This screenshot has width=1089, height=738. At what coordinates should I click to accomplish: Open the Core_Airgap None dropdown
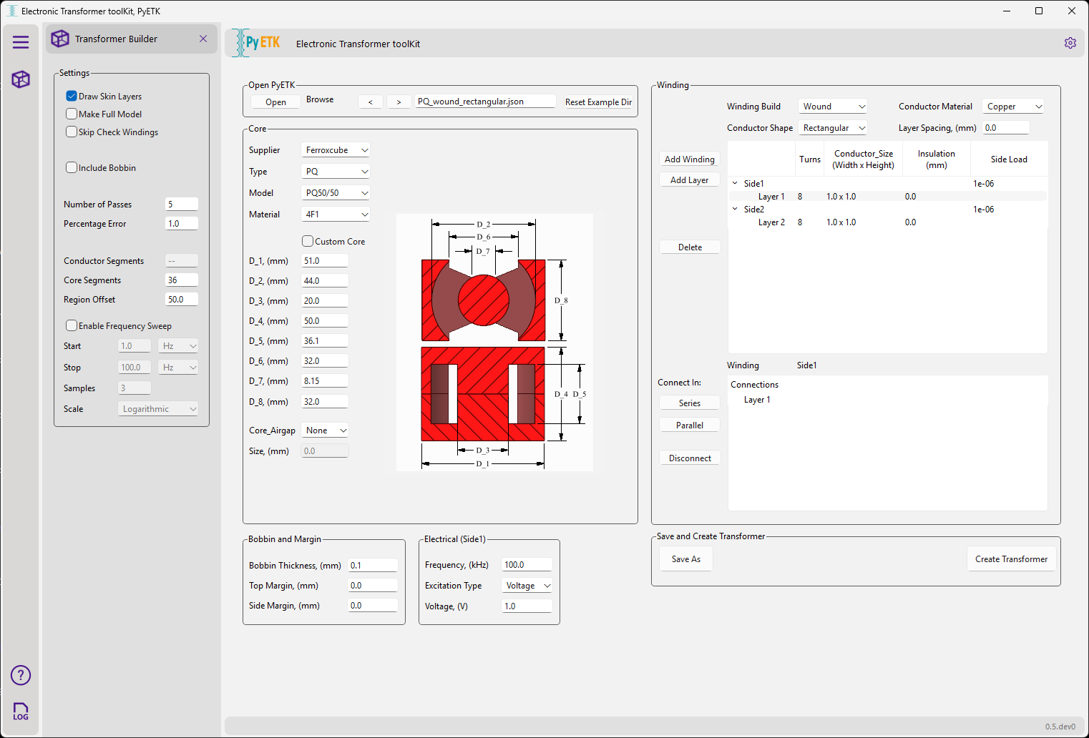pyautogui.click(x=325, y=431)
